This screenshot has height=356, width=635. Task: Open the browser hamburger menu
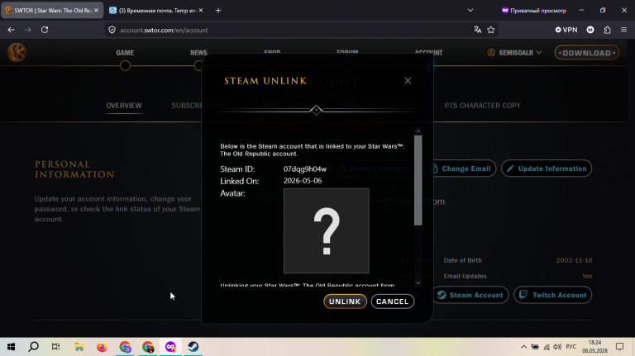(x=623, y=30)
